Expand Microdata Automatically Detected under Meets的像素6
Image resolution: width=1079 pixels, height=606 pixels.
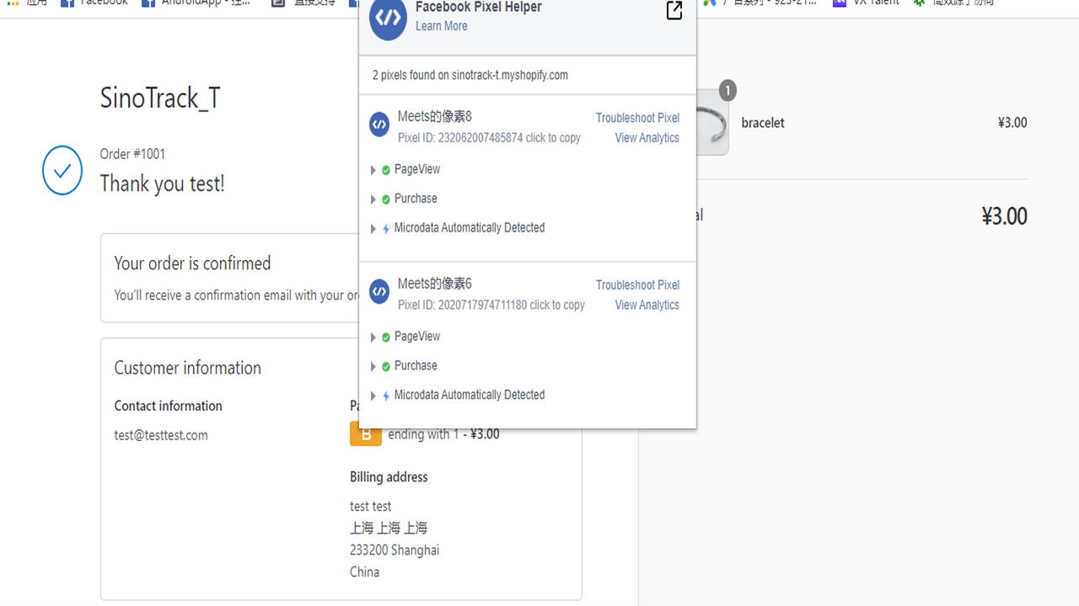(373, 396)
